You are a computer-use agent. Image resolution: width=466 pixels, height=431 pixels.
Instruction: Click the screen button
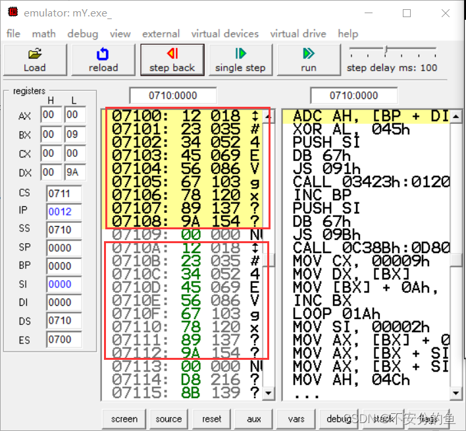click(124, 419)
